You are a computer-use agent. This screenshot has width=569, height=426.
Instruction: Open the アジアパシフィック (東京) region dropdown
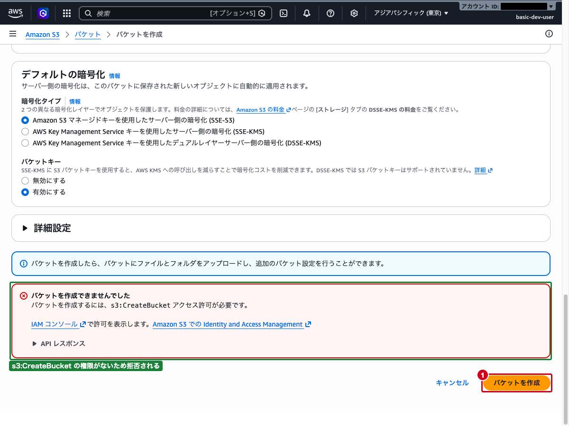point(411,13)
